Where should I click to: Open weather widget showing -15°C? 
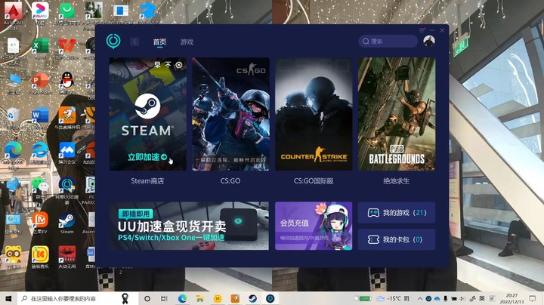click(x=393, y=298)
